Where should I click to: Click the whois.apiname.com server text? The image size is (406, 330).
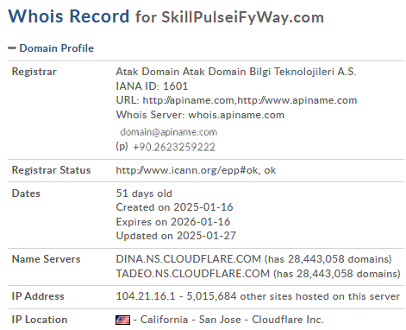pyautogui.click(x=236, y=115)
